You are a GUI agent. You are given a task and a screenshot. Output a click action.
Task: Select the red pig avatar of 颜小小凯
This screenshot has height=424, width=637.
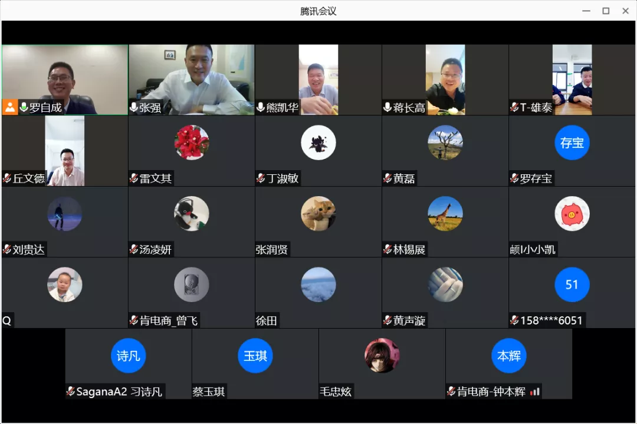click(x=572, y=213)
